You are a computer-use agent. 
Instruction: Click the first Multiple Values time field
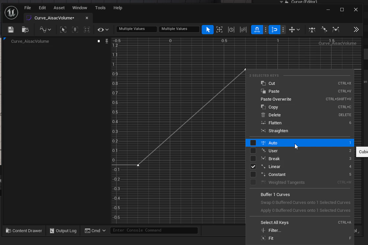point(137,29)
